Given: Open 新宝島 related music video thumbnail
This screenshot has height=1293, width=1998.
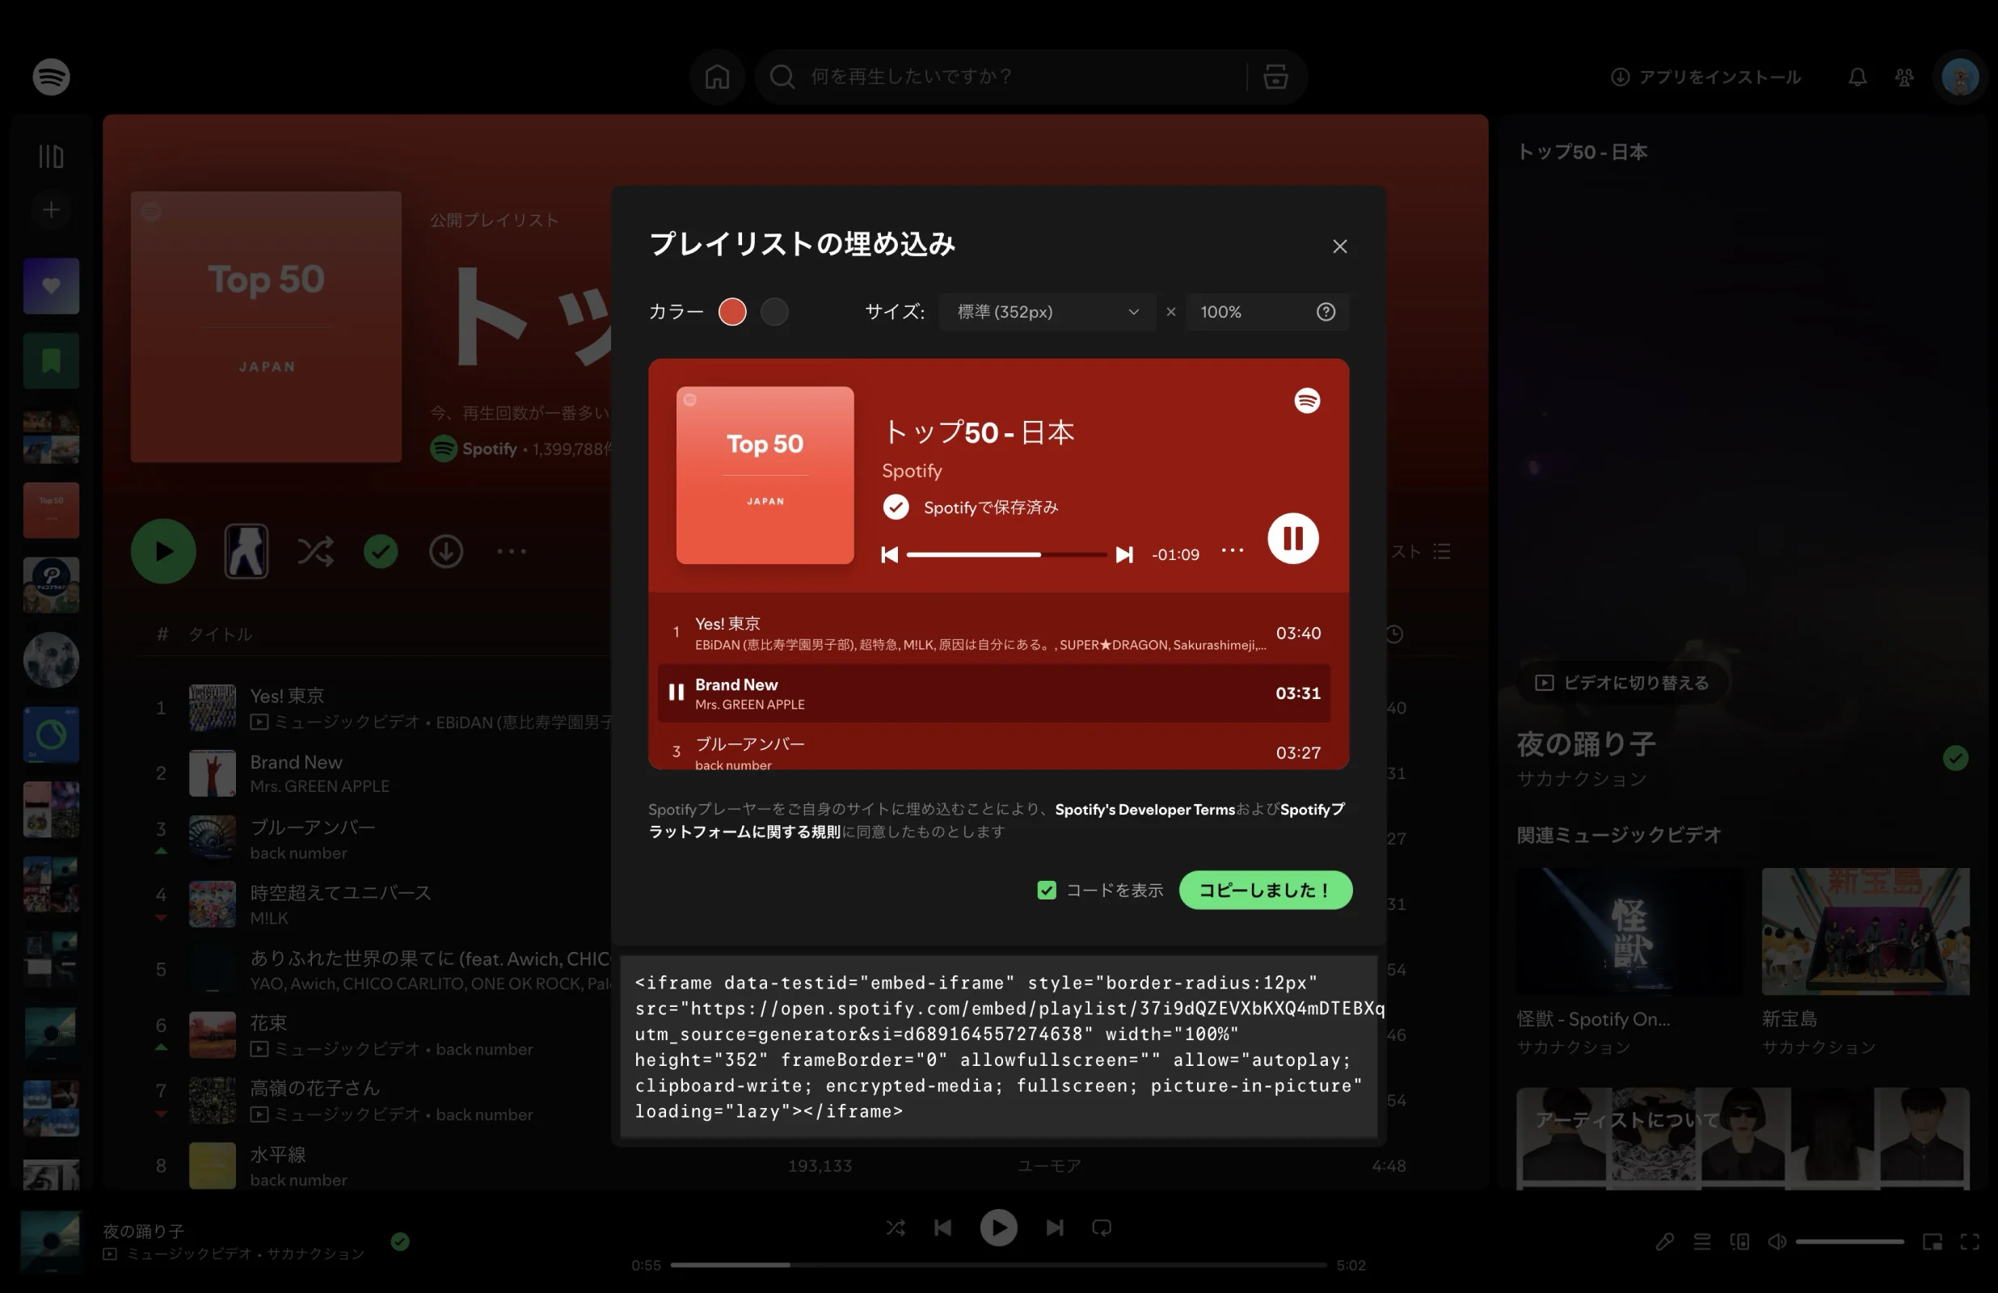Looking at the screenshot, I should pos(1865,932).
